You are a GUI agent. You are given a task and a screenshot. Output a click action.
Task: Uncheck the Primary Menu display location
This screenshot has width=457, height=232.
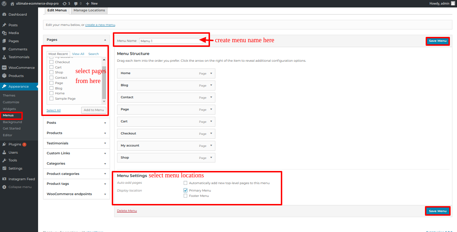pyautogui.click(x=185, y=190)
